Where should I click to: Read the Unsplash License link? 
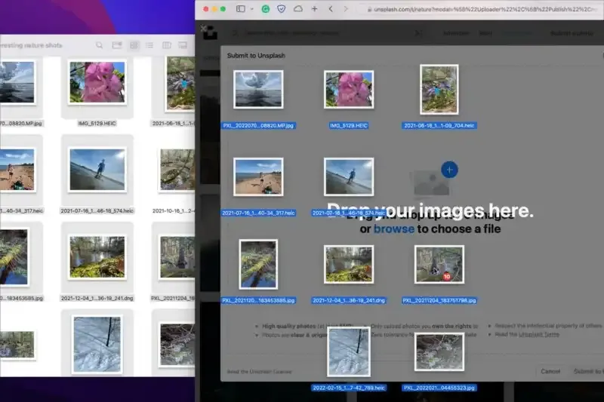pyautogui.click(x=255, y=371)
